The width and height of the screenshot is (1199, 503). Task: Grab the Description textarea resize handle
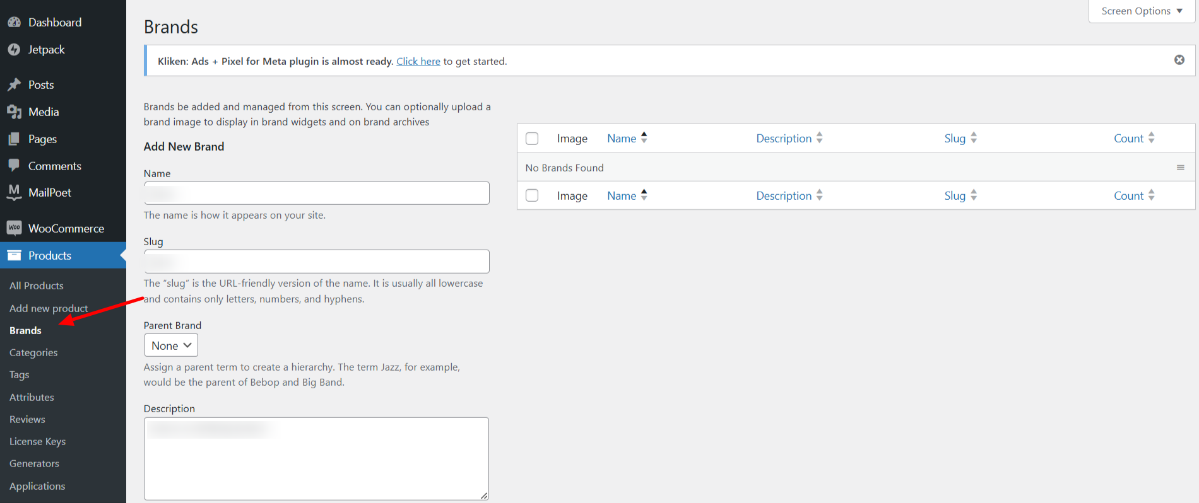[484, 495]
